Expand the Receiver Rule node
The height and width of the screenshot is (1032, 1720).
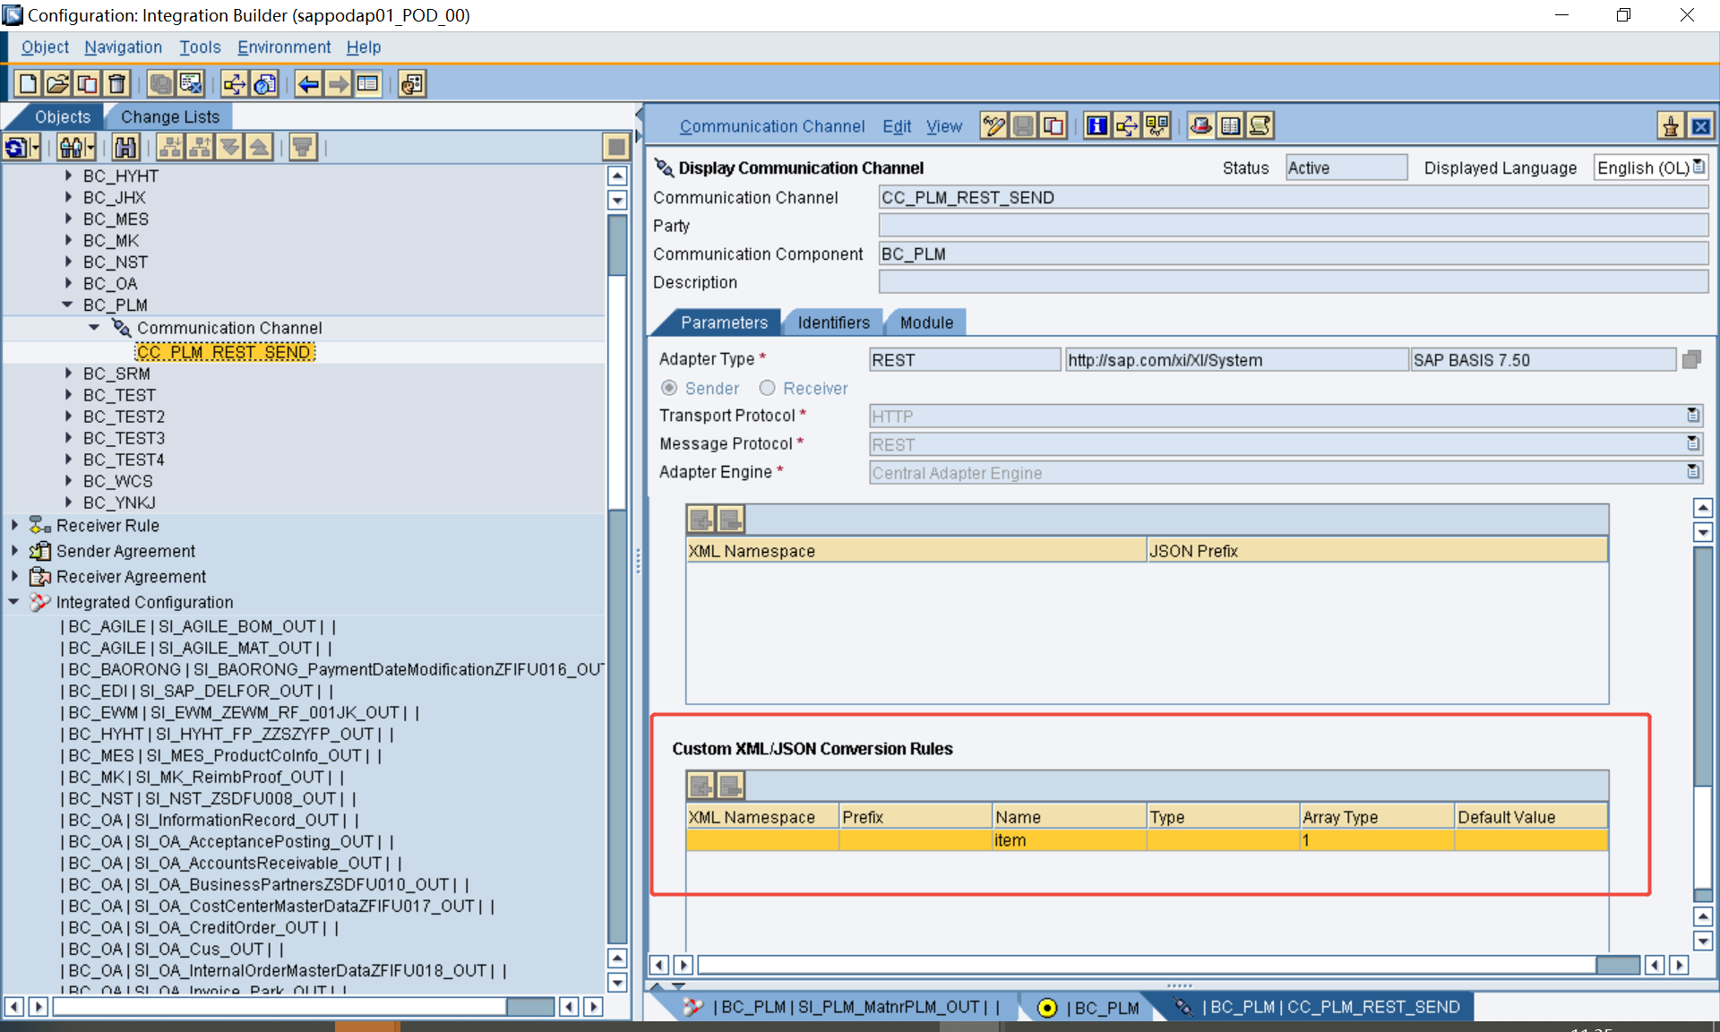click(14, 525)
